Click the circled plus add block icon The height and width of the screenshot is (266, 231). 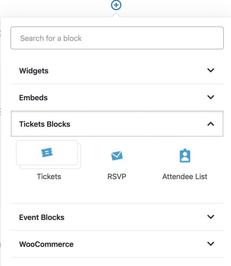coord(116,5)
